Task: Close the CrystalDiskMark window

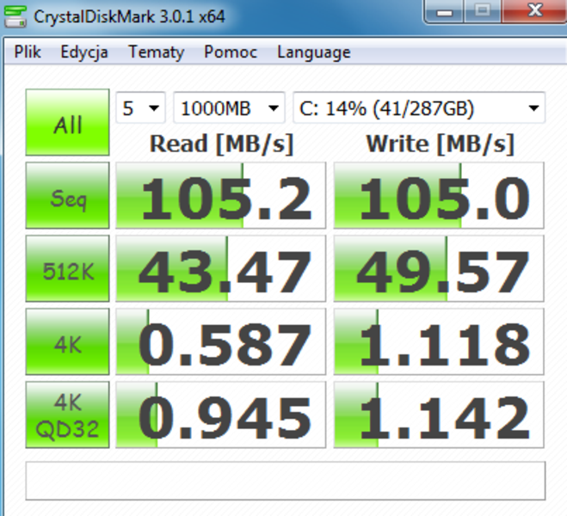Action: [x=534, y=11]
